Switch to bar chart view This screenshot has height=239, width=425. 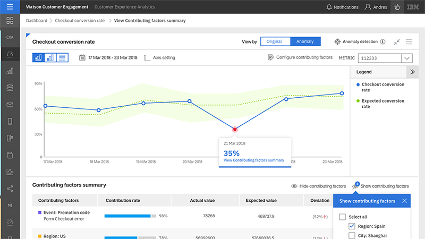[x=50, y=57]
